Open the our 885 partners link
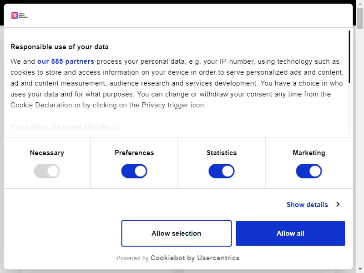The width and height of the screenshot is (364, 273). (66, 61)
